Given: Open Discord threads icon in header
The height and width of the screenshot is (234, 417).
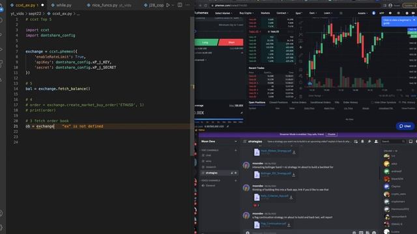Looking at the screenshot, I should click(356, 142).
